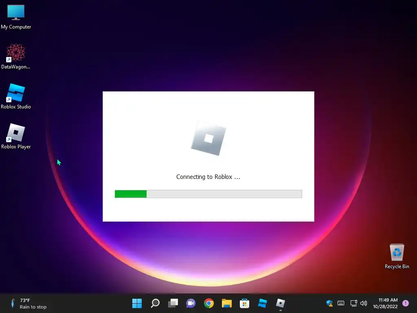
Task: Open the Recycle Bin
Action: pyautogui.click(x=397, y=256)
